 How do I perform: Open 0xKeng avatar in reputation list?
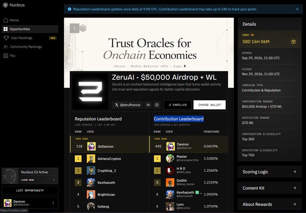(x=91, y=206)
